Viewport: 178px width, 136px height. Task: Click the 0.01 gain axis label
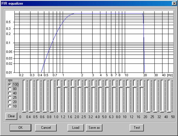(9, 72)
